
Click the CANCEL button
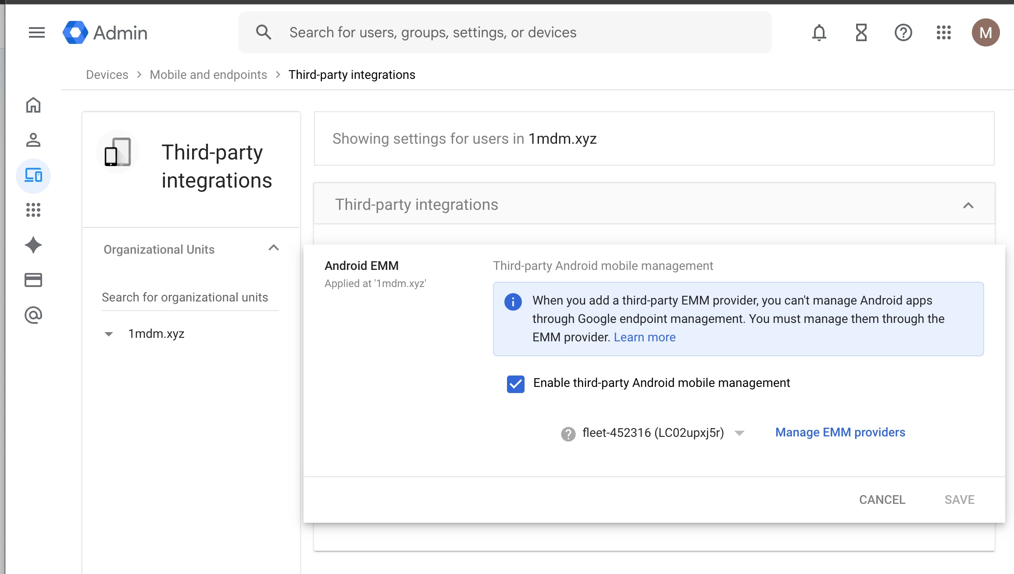(882, 500)
